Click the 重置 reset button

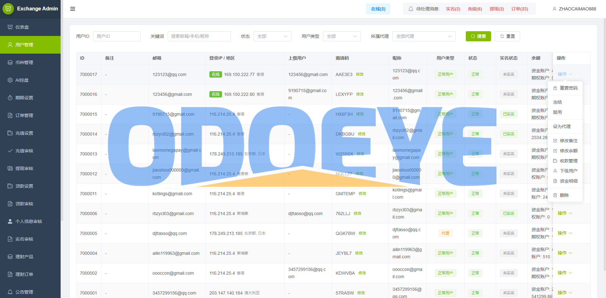(507, 36)
